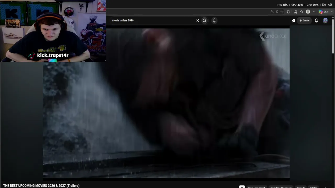
Task: Select the 'From KinoCheck.com' filter chip
Action: pyautogui.click(x=281, y=187)
